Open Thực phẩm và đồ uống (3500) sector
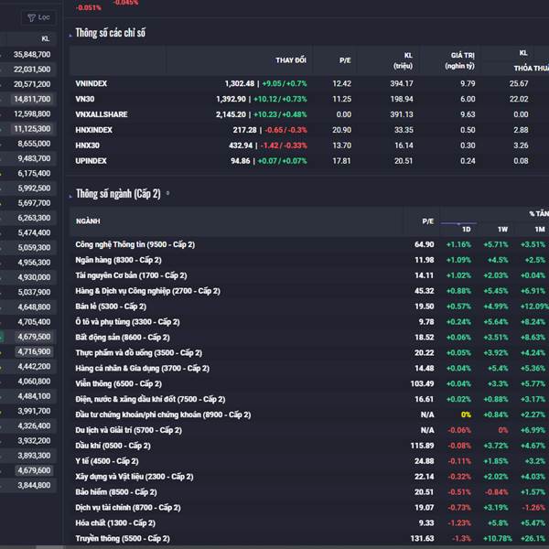This screenshot has width=549, height=549. pyautogui.click(x=139, y=352)
